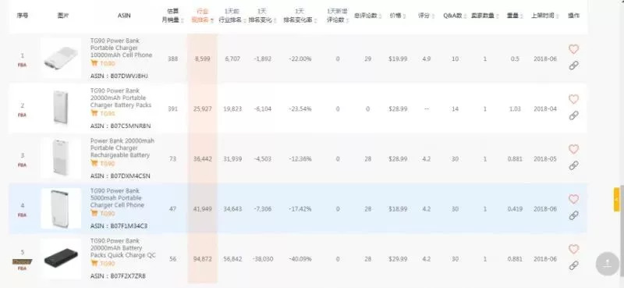624x288 pixels.
Task: Click current rank value 8,599
Action: [x=203, y=59]
